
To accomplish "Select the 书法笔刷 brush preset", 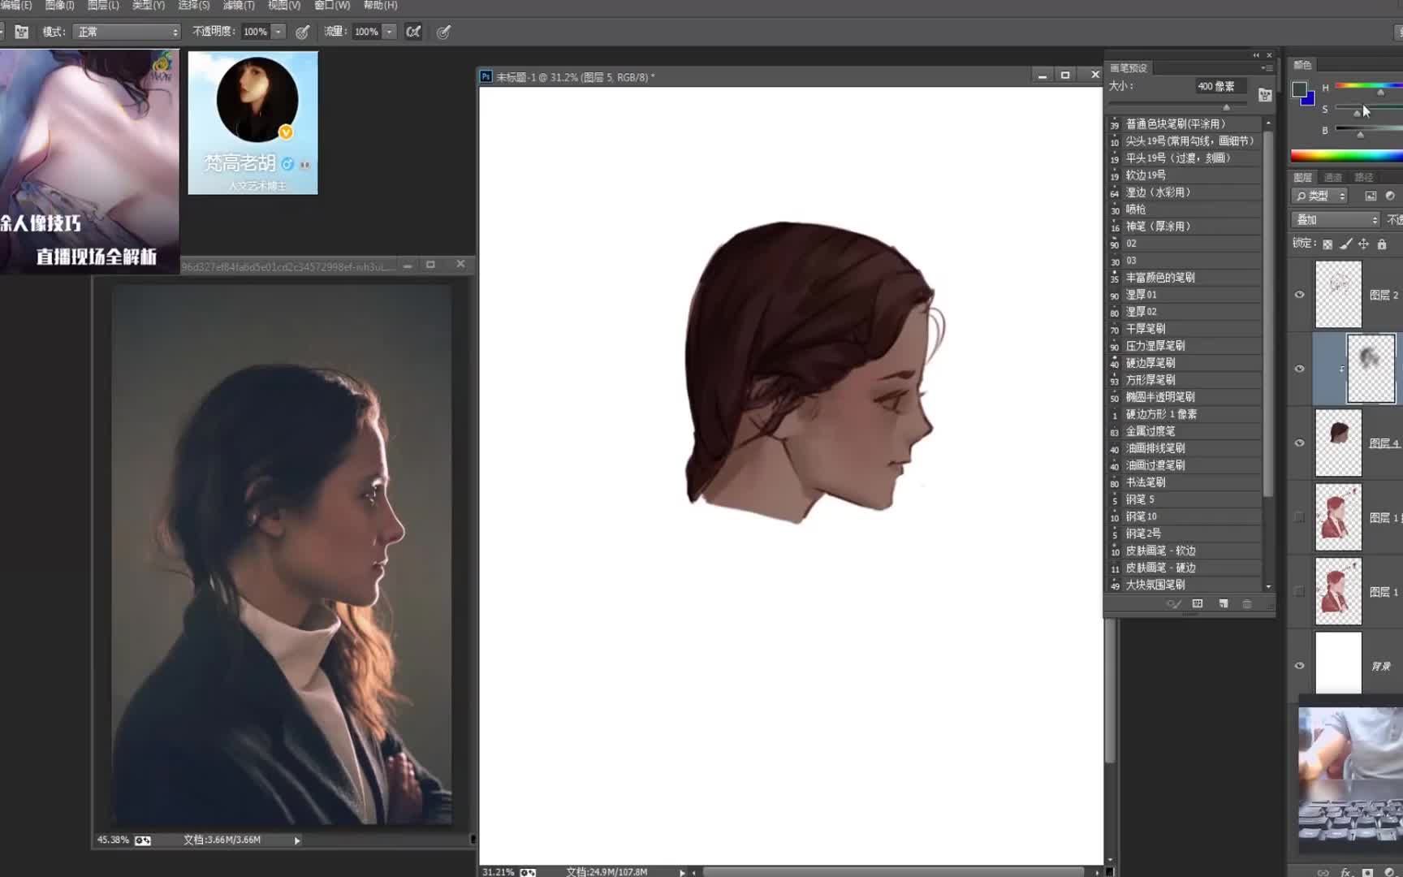I will (x=1185, y=482).
